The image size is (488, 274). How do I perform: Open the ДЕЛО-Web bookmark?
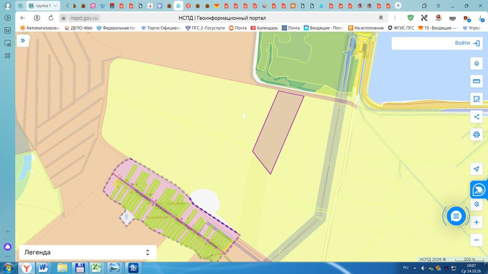[x=78, y=28]
